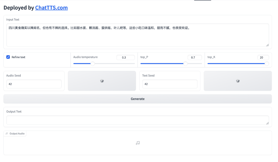The width and height of the screenshot is (278, 162).
Task: Click the music note icon beside Output Audio label
Action: pos(6,133)
